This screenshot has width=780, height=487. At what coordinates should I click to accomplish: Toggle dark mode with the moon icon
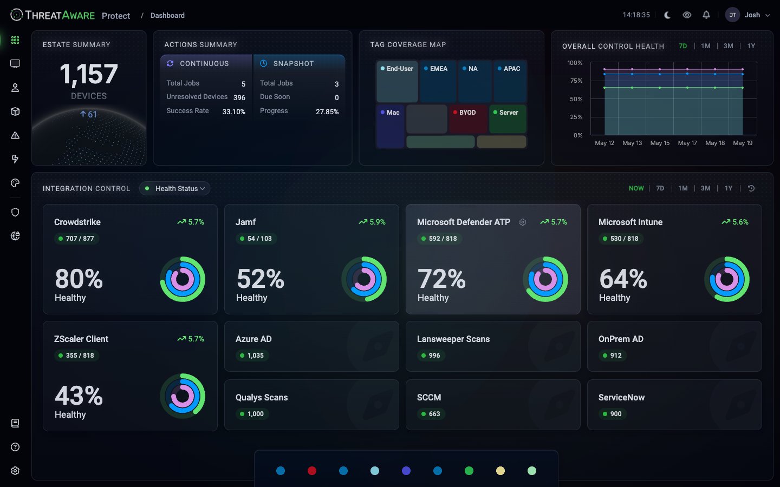(x=667, y=15)
